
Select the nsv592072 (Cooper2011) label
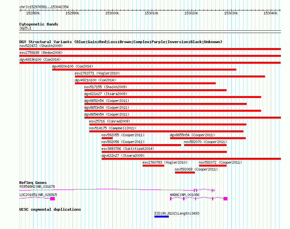click(x=220, y=162)
